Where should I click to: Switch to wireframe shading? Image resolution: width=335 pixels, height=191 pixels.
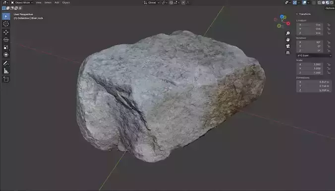coord(319,2)
